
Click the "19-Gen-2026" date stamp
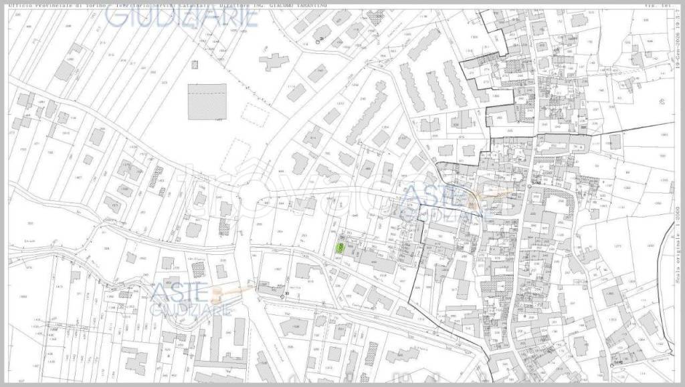(x=678, y=49)
